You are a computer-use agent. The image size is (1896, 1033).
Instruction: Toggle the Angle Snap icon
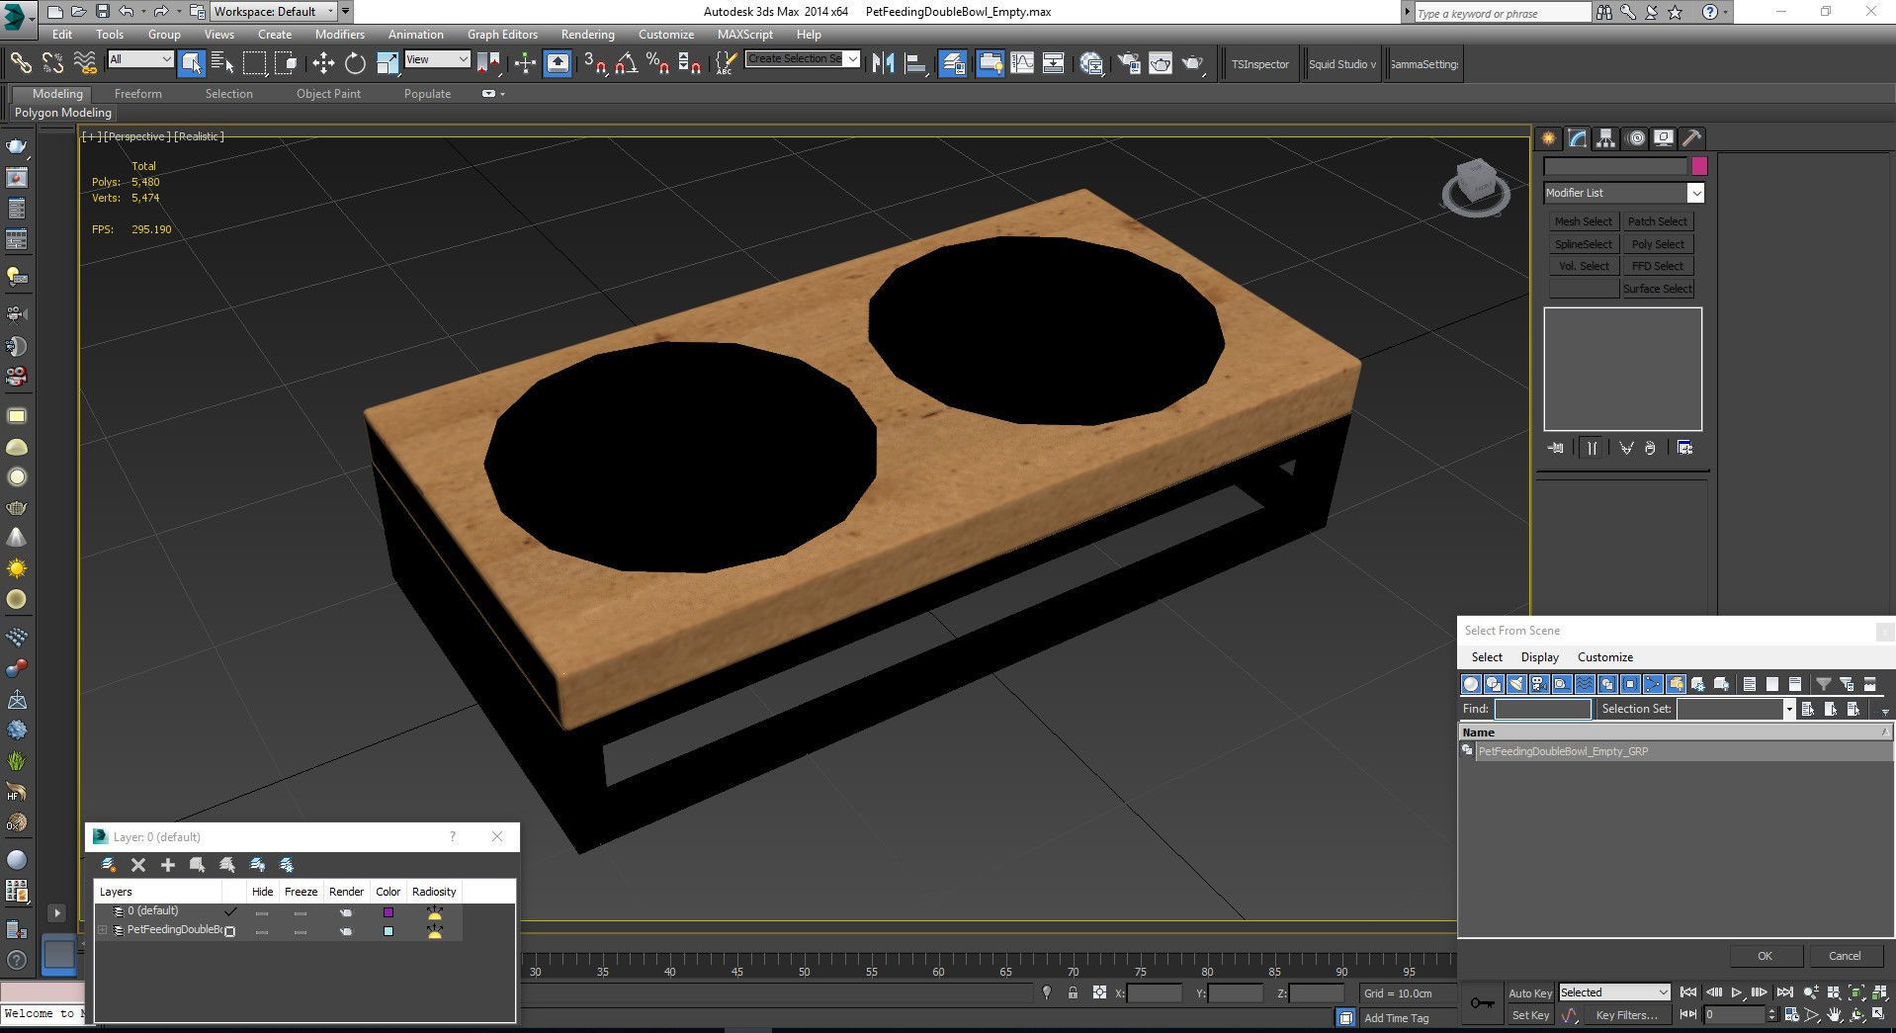[626, 63]
